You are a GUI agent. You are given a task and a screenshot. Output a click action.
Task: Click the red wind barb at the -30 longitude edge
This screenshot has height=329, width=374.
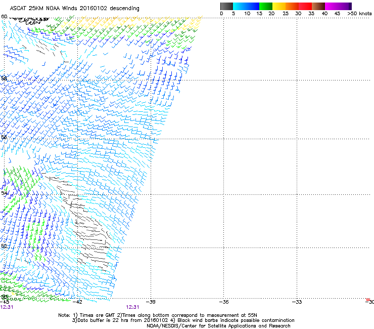[368, 299]
